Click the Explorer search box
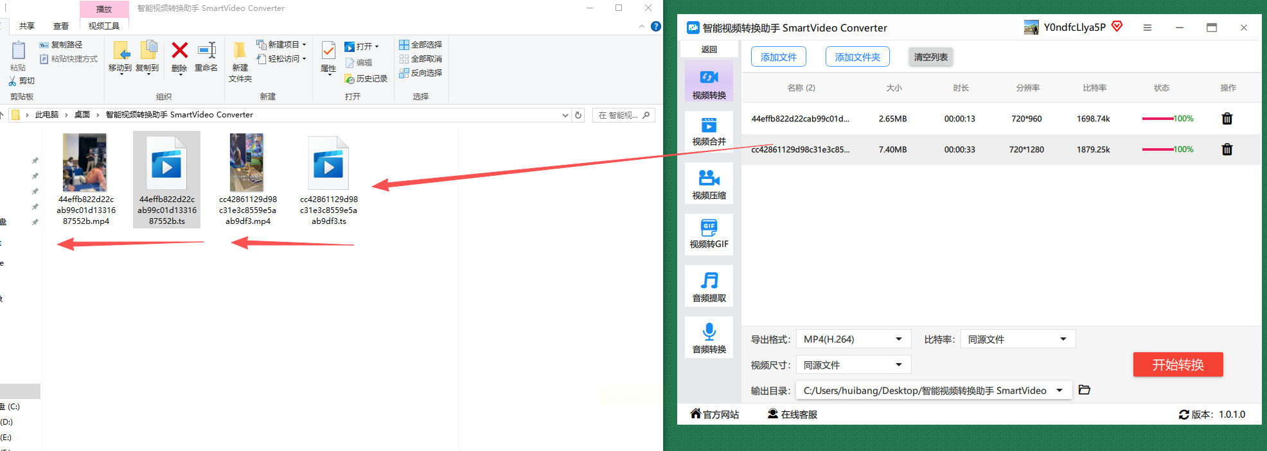Image resolution: width=1267 pixels, height=451 pixels. tap(623, 115)
